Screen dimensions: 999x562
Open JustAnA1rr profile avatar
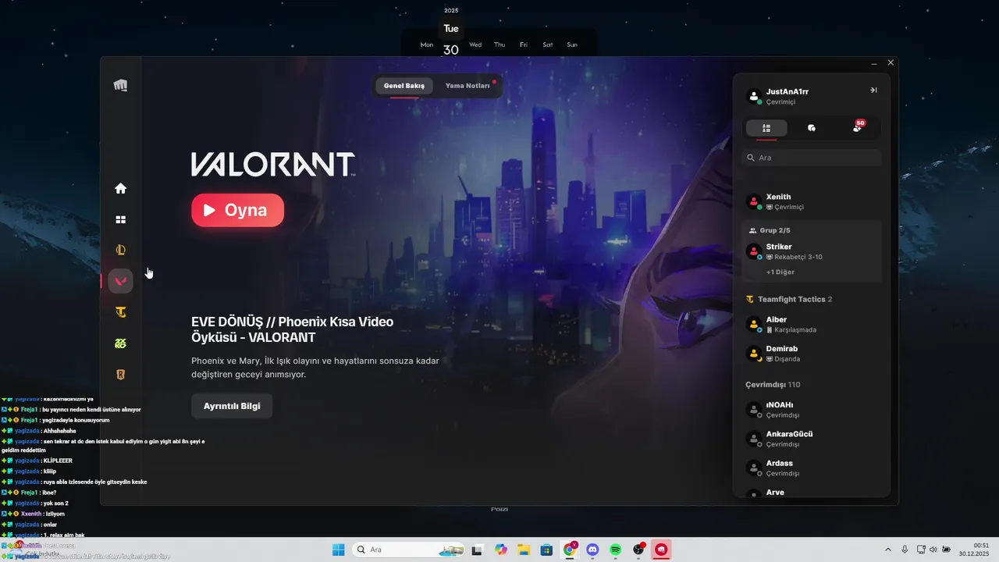point(754,97)
